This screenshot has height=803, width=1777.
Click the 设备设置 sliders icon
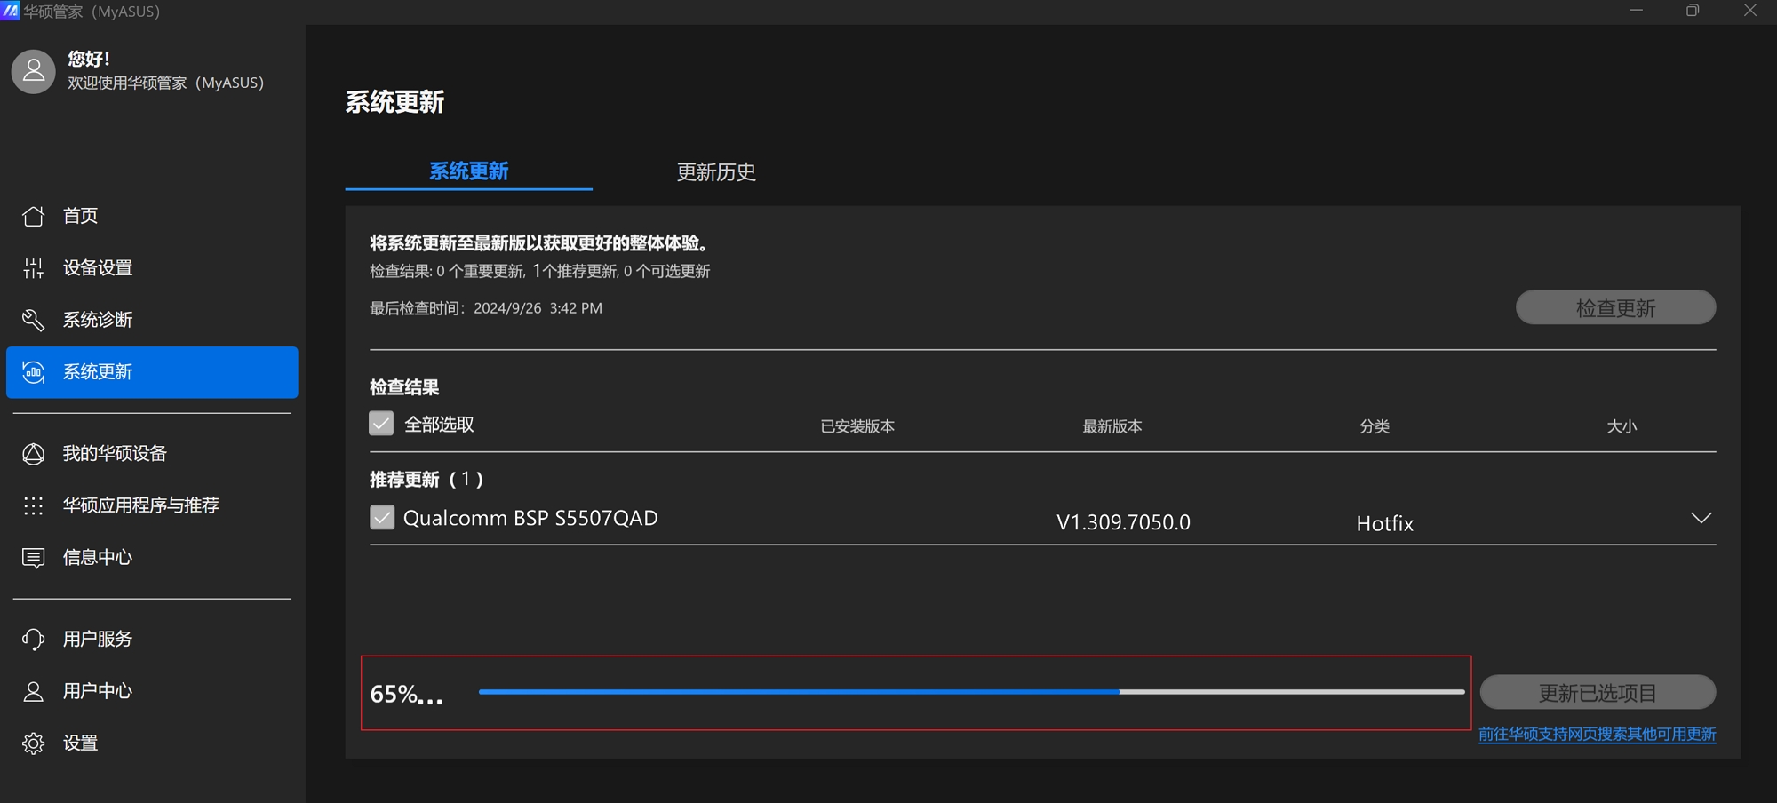(x=34, y=268)
